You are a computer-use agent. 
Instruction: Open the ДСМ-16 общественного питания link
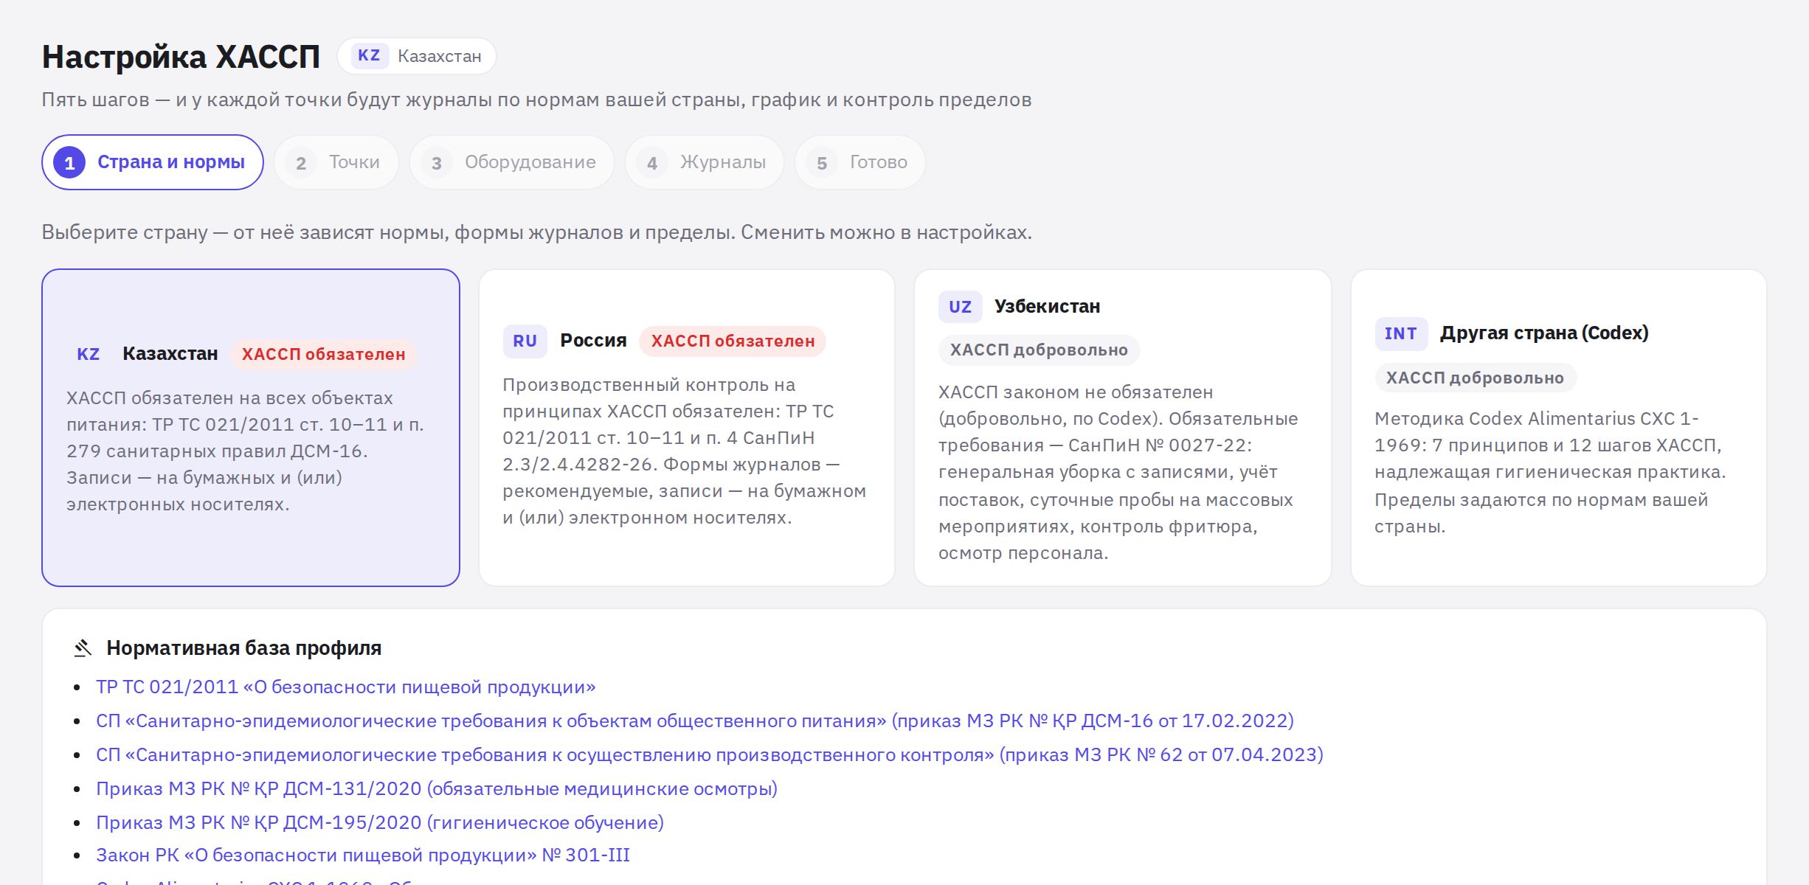pos(695,721)
